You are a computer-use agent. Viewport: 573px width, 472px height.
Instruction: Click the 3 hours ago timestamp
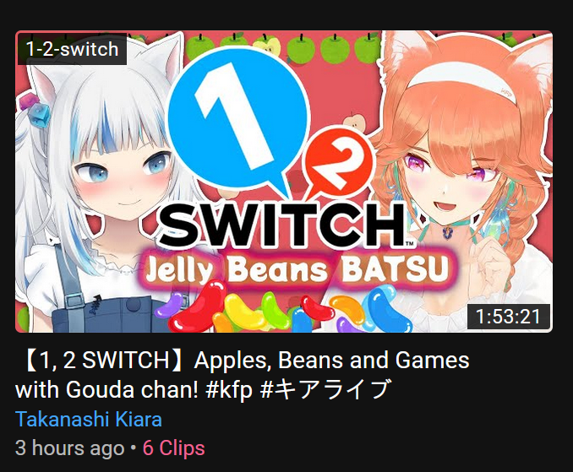coord(70,448)
